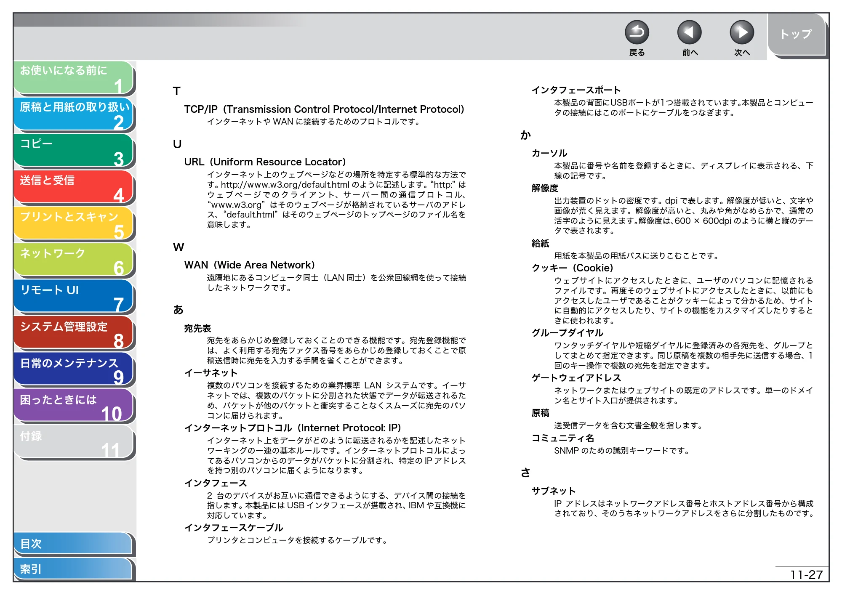
Task: Click the section letter heading か
Action: pos(525,135)
